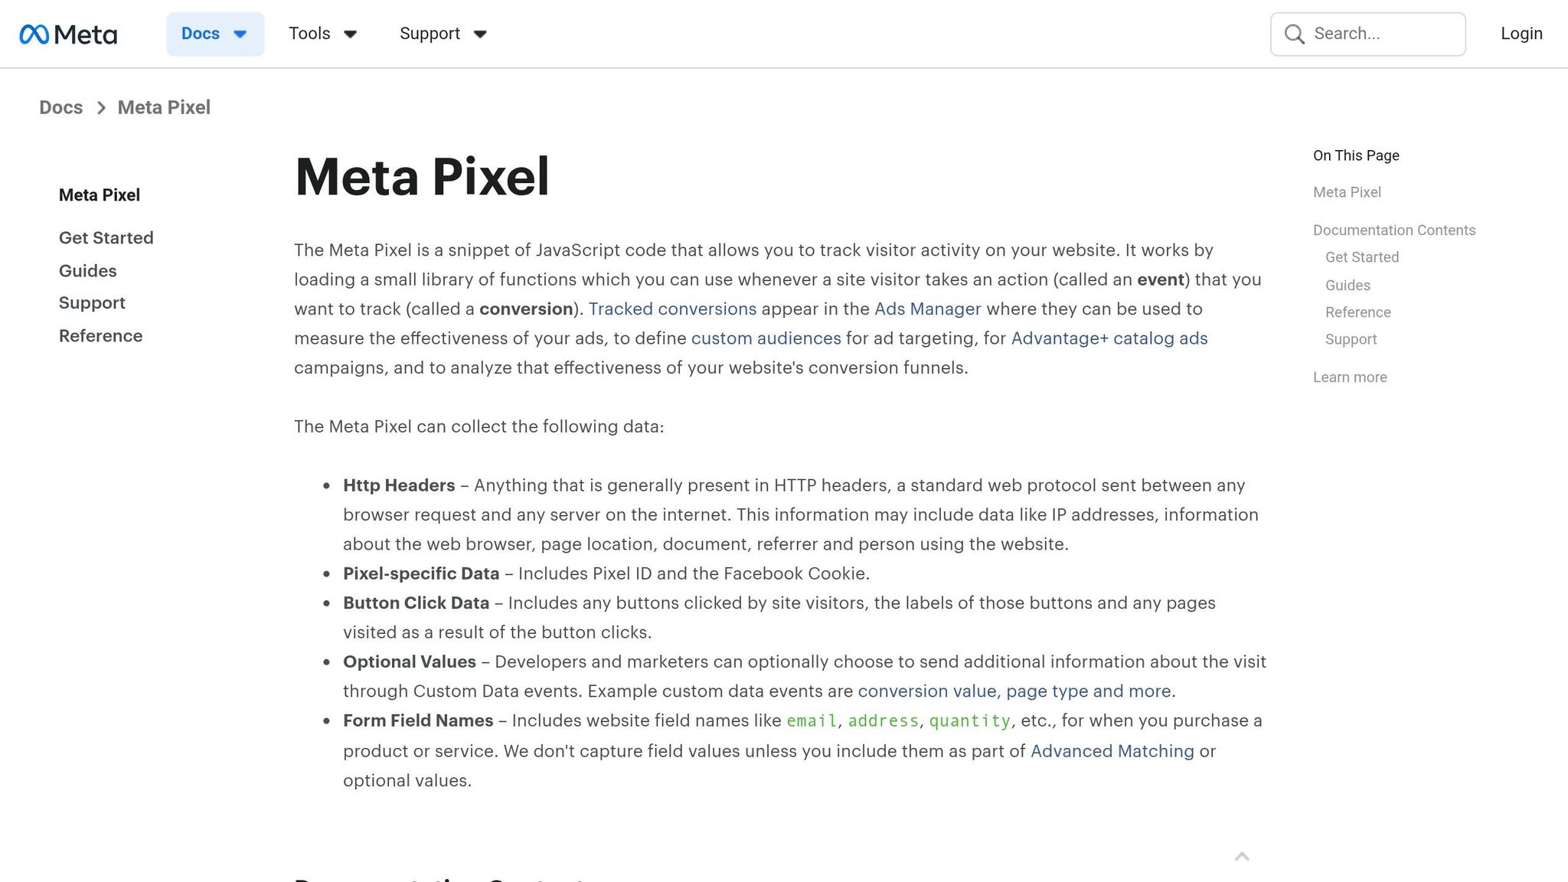Click inside the search field

1378,34
